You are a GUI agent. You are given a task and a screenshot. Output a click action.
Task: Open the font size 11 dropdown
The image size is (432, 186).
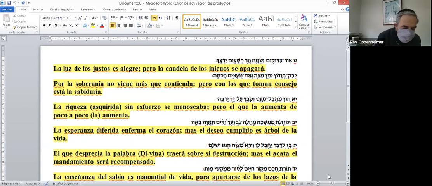[x=75, y=18]
